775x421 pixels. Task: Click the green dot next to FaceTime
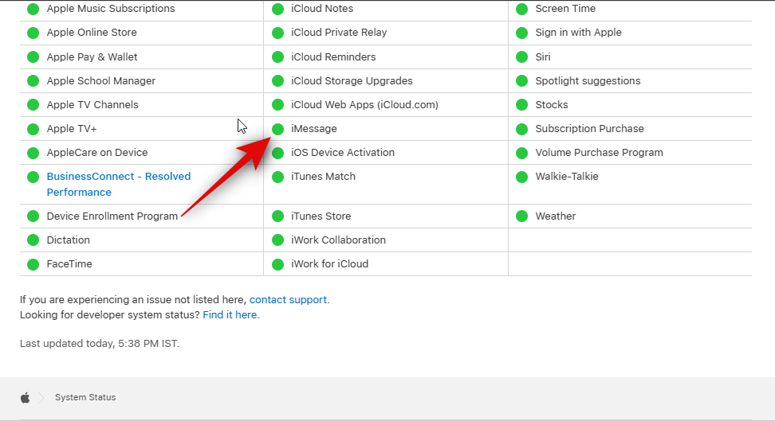[x=33, y=264]
